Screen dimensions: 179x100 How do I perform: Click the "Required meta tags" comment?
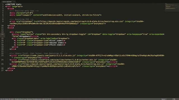click(24, 11)
